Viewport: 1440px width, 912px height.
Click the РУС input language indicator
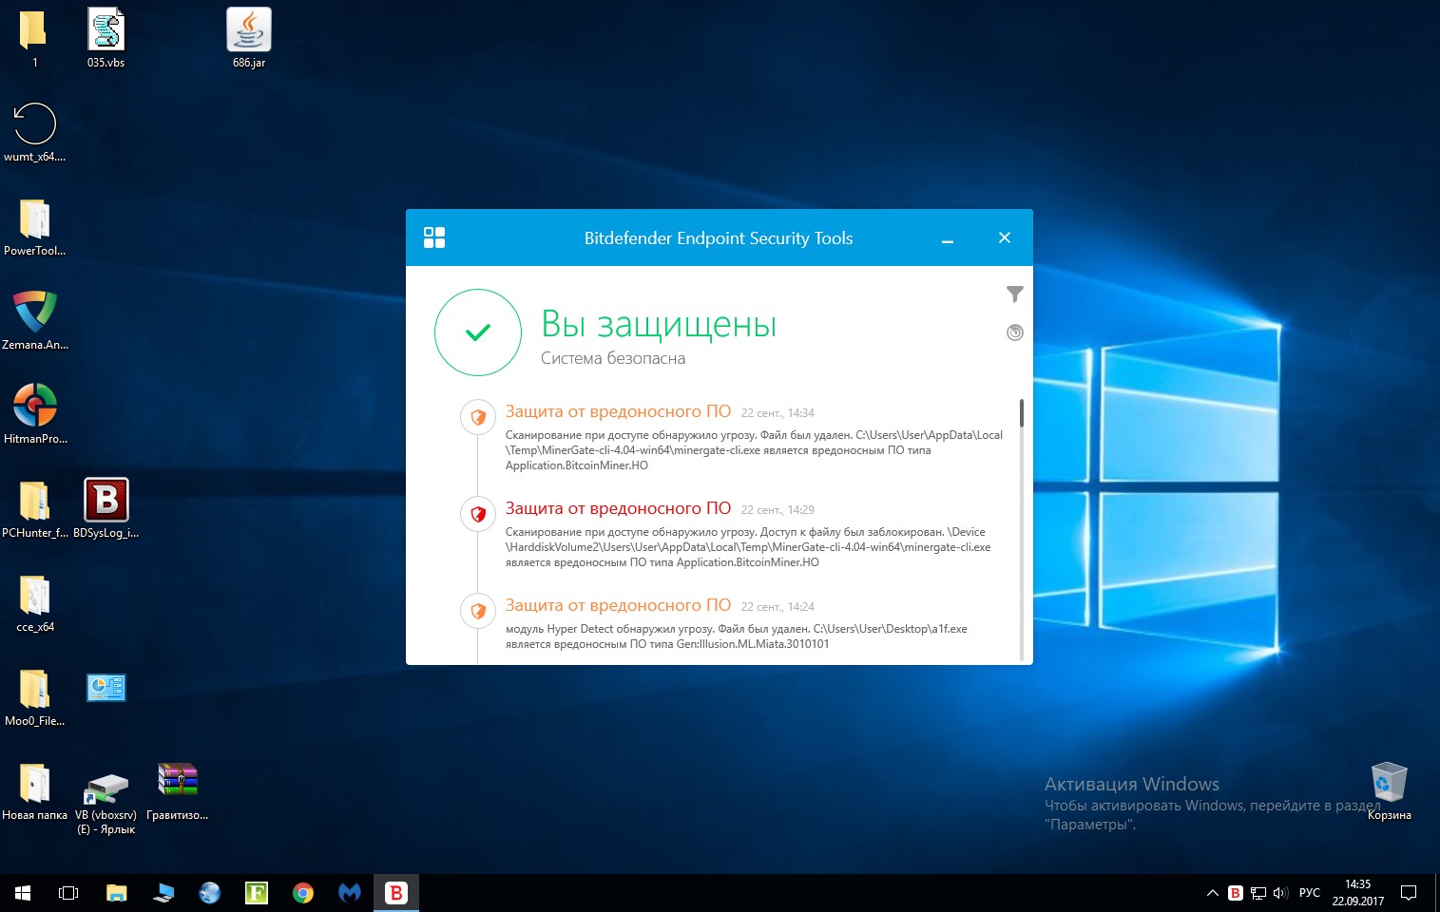(1309, 893)
